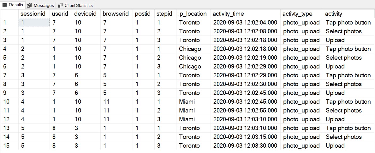Select the Chicago cell in row 5
Image resolution: width=375 pixels, height=153 pixels.
(x=190, y=58)
